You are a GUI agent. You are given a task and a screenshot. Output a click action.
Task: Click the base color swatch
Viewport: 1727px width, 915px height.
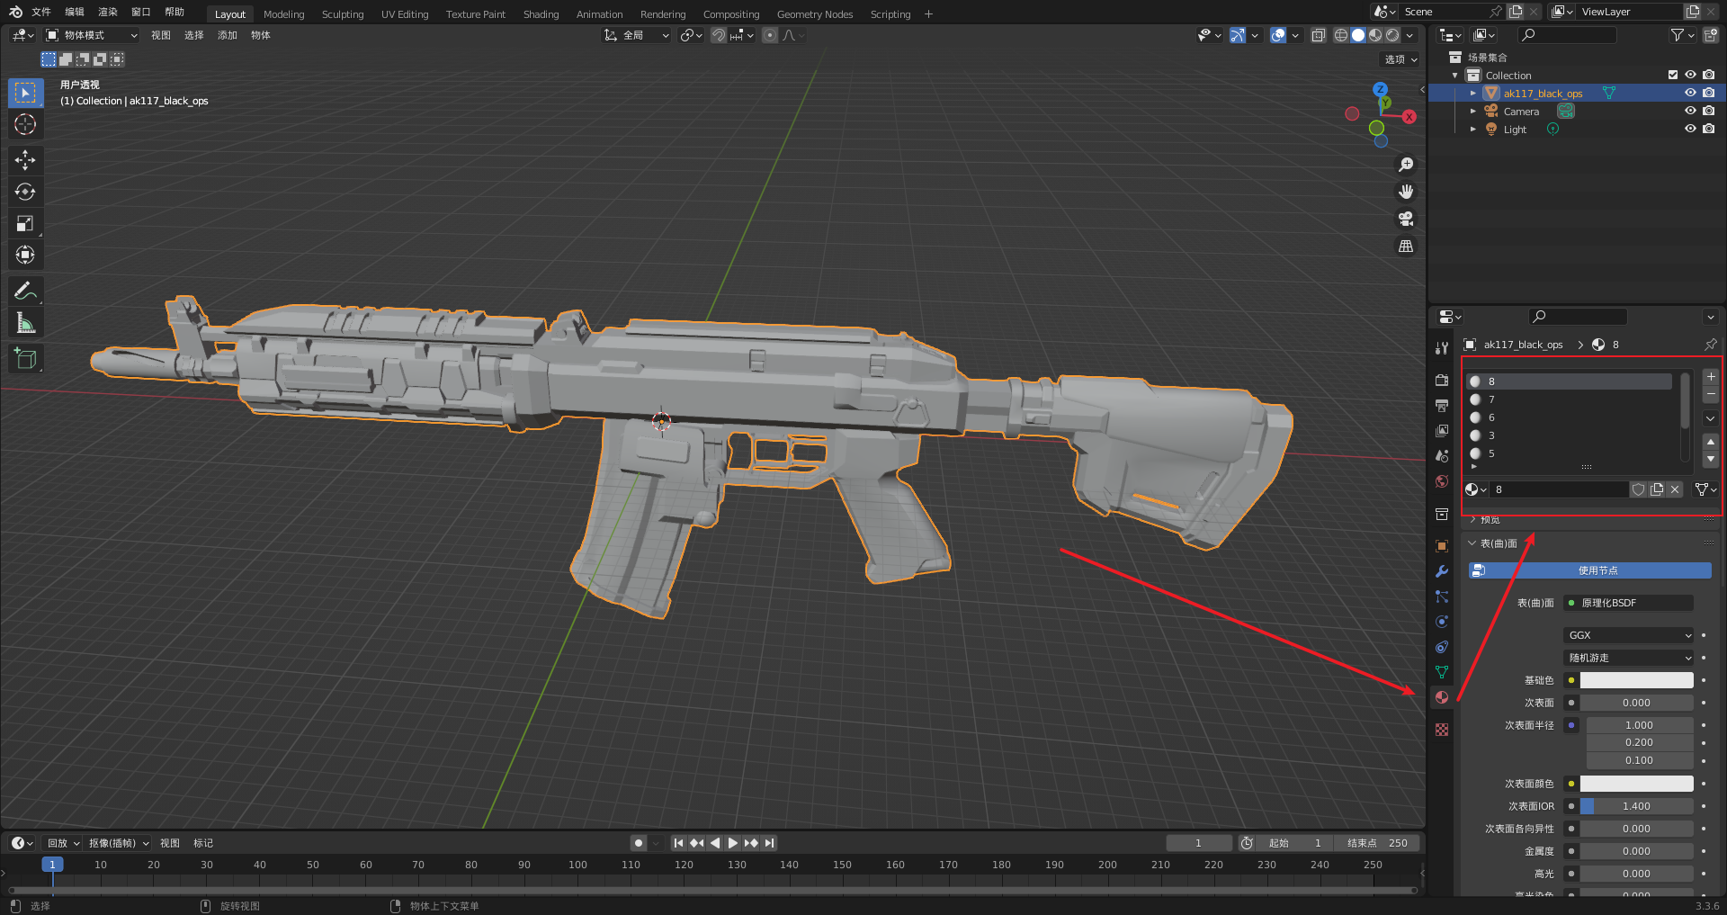[1636, 680]
